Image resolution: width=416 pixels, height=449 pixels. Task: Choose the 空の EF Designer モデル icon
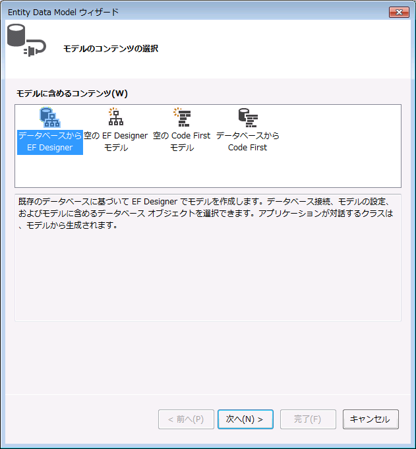(x=116, y=118)
